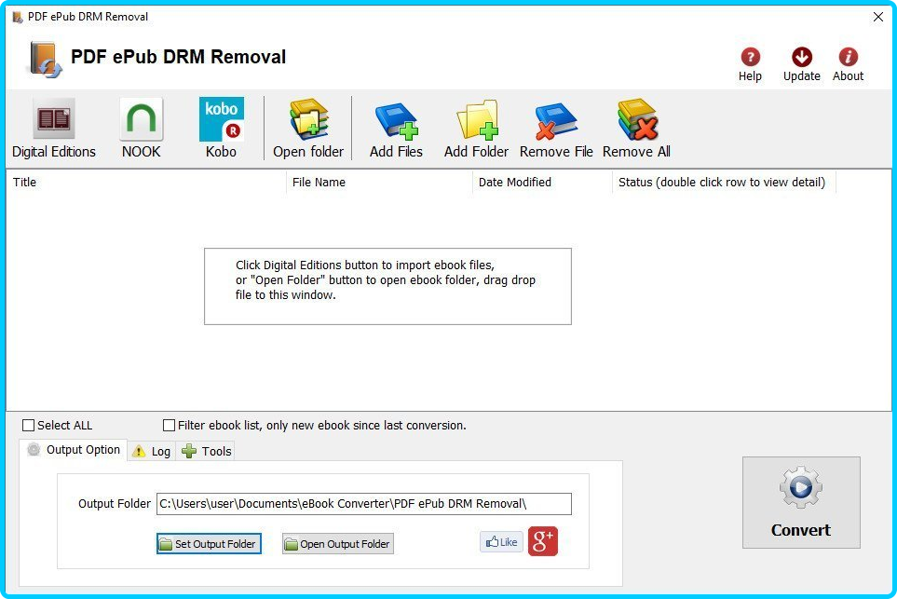
Task: Switch to the Output Option tab
Action: tap(74, 450)
